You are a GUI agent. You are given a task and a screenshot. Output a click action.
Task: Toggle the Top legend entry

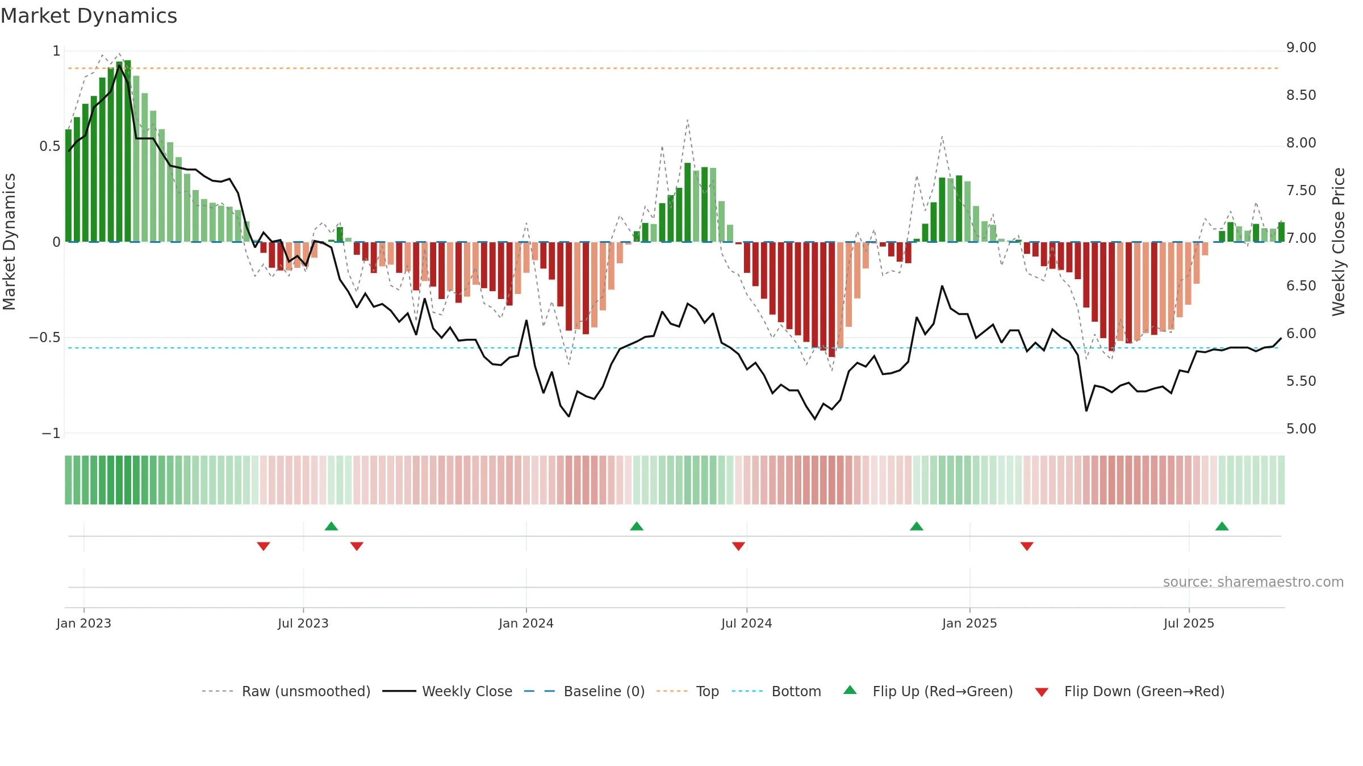687,691
